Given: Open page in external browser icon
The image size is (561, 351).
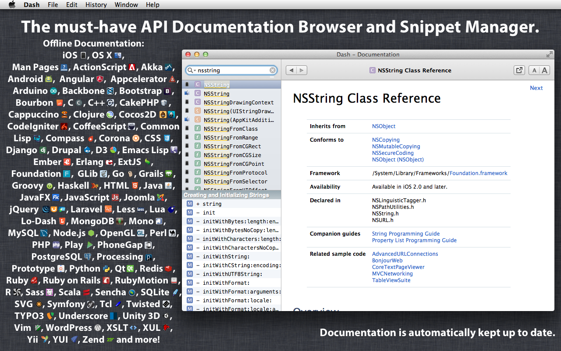Looking at the screenshot, I should click(x=519, y=70).
